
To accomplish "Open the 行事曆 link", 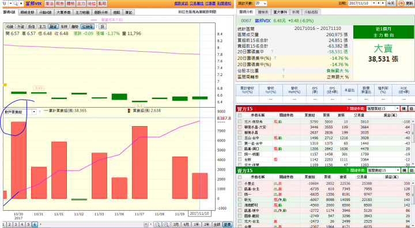I will (x=210, y=3).
